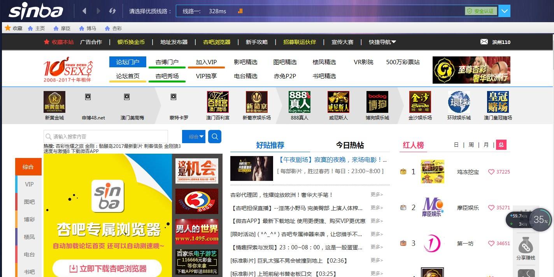Click the browser back arrow
This screenshot has height=277, width=554.
point(84,11)
